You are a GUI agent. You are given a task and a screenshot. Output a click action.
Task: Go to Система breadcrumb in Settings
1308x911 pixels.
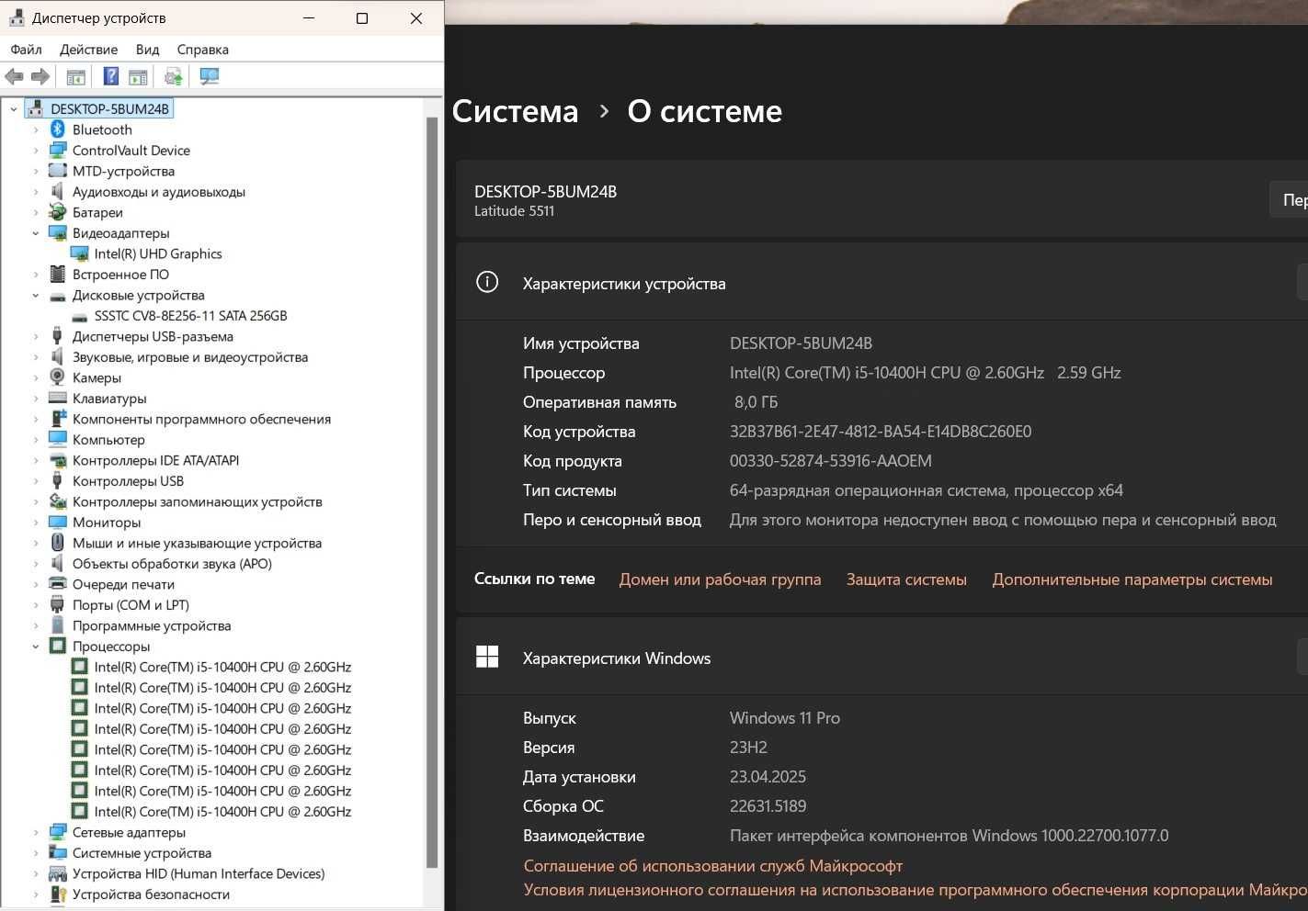(515, 111)
